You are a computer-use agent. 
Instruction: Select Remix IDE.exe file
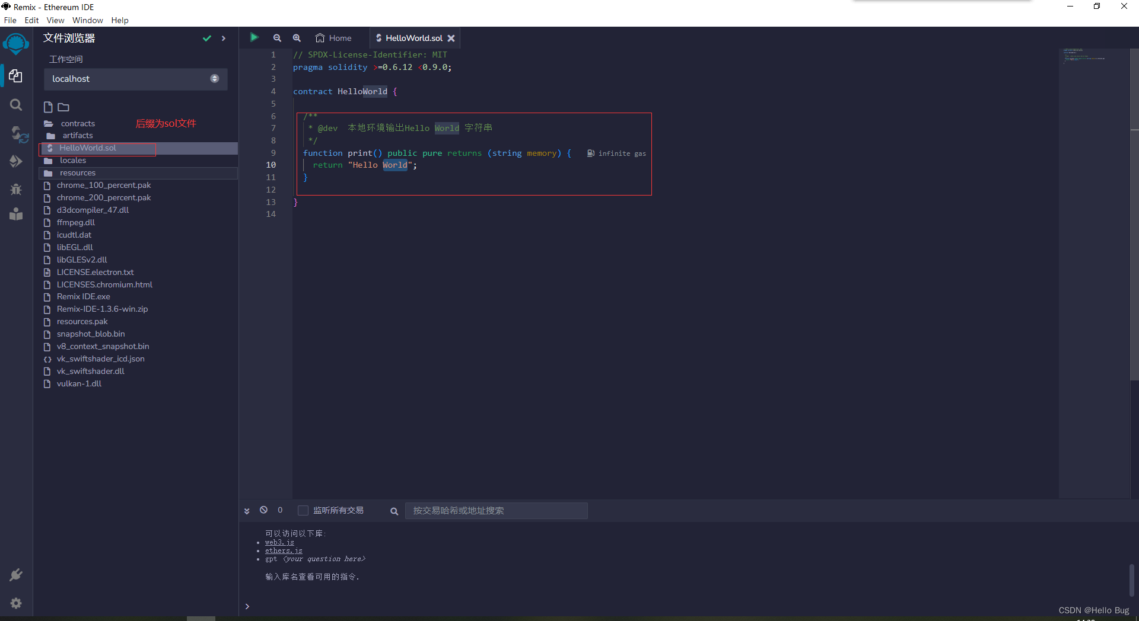[84, 297]
